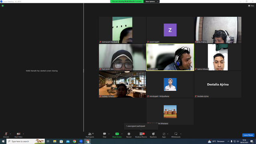Select zoom baa01 participant tile

pyautogui.click(x=170, y=30)
